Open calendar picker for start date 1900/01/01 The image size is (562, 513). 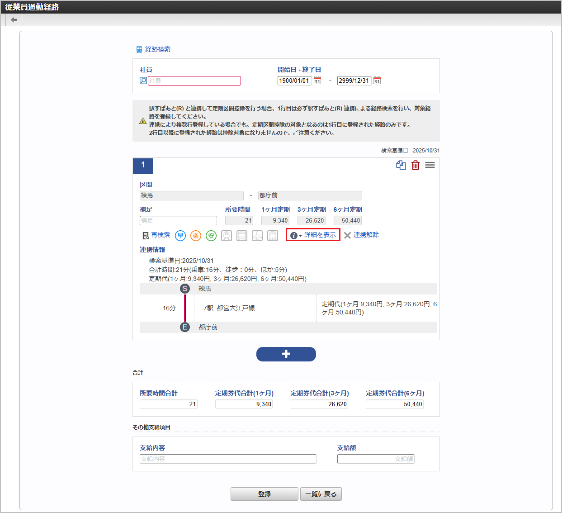point(317,80)
